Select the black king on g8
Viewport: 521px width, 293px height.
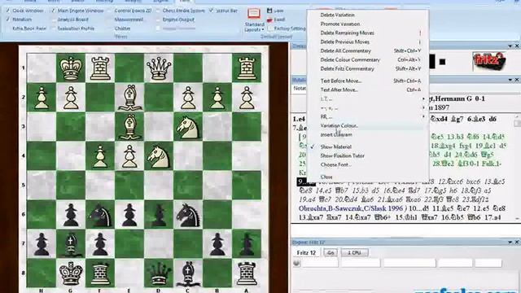point(71,273)
